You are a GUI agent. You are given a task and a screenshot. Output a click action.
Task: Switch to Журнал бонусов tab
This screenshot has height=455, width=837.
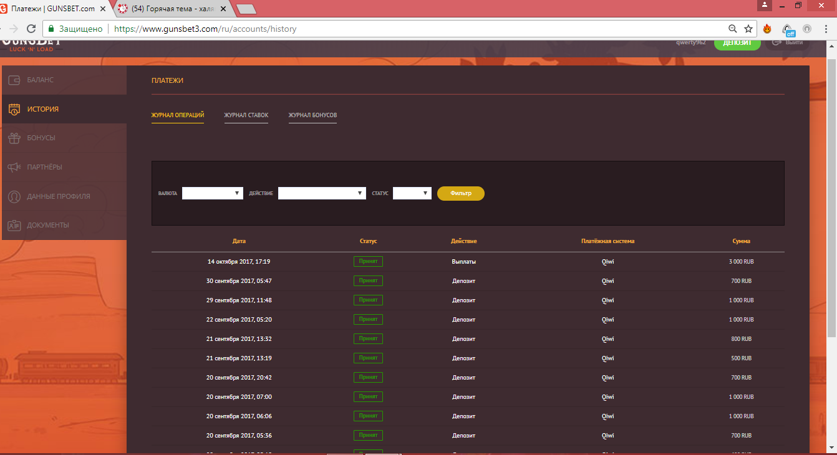click(312, 115)
